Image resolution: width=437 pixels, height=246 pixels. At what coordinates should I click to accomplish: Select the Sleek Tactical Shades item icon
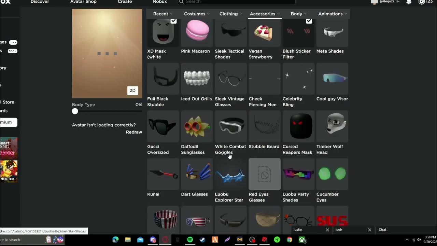point(230,32)
